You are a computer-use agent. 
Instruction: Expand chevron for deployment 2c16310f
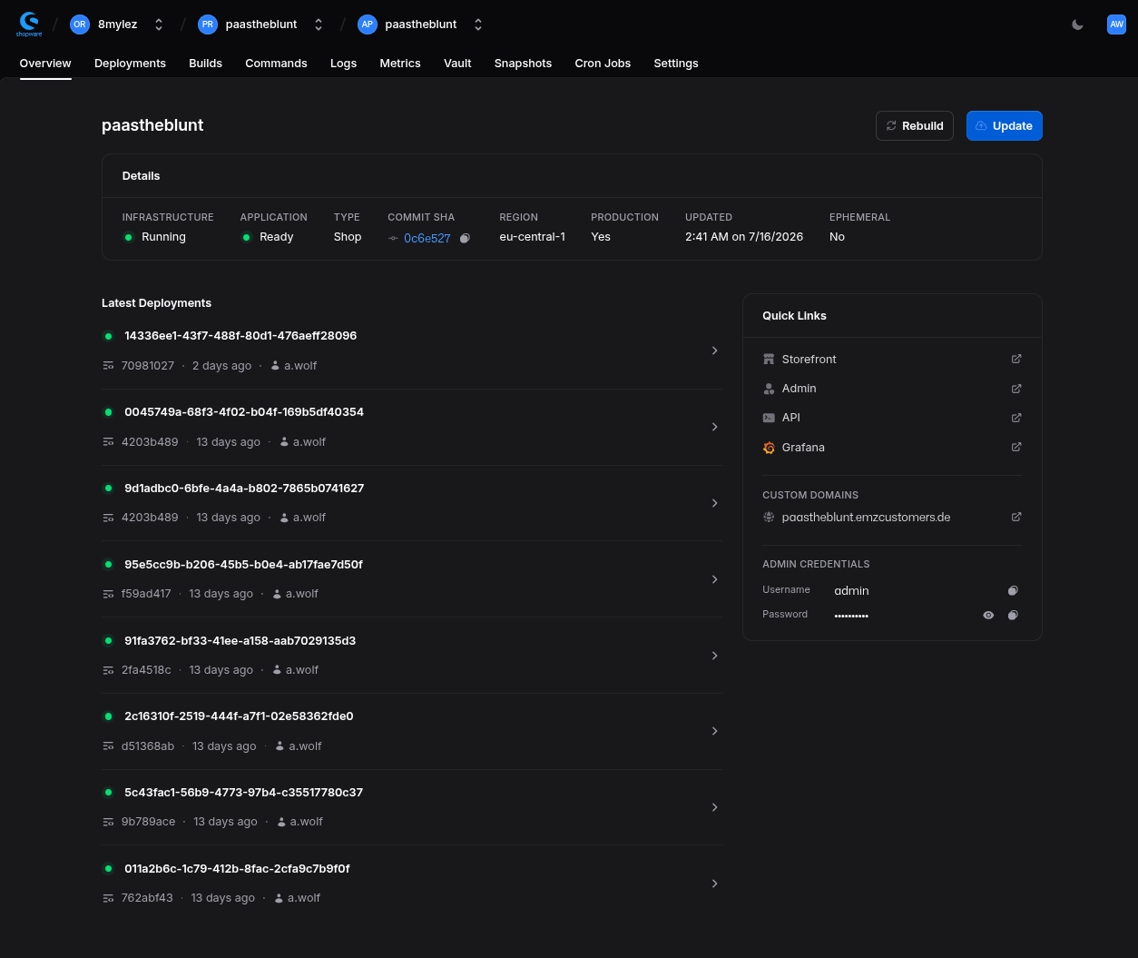point(715,731)
